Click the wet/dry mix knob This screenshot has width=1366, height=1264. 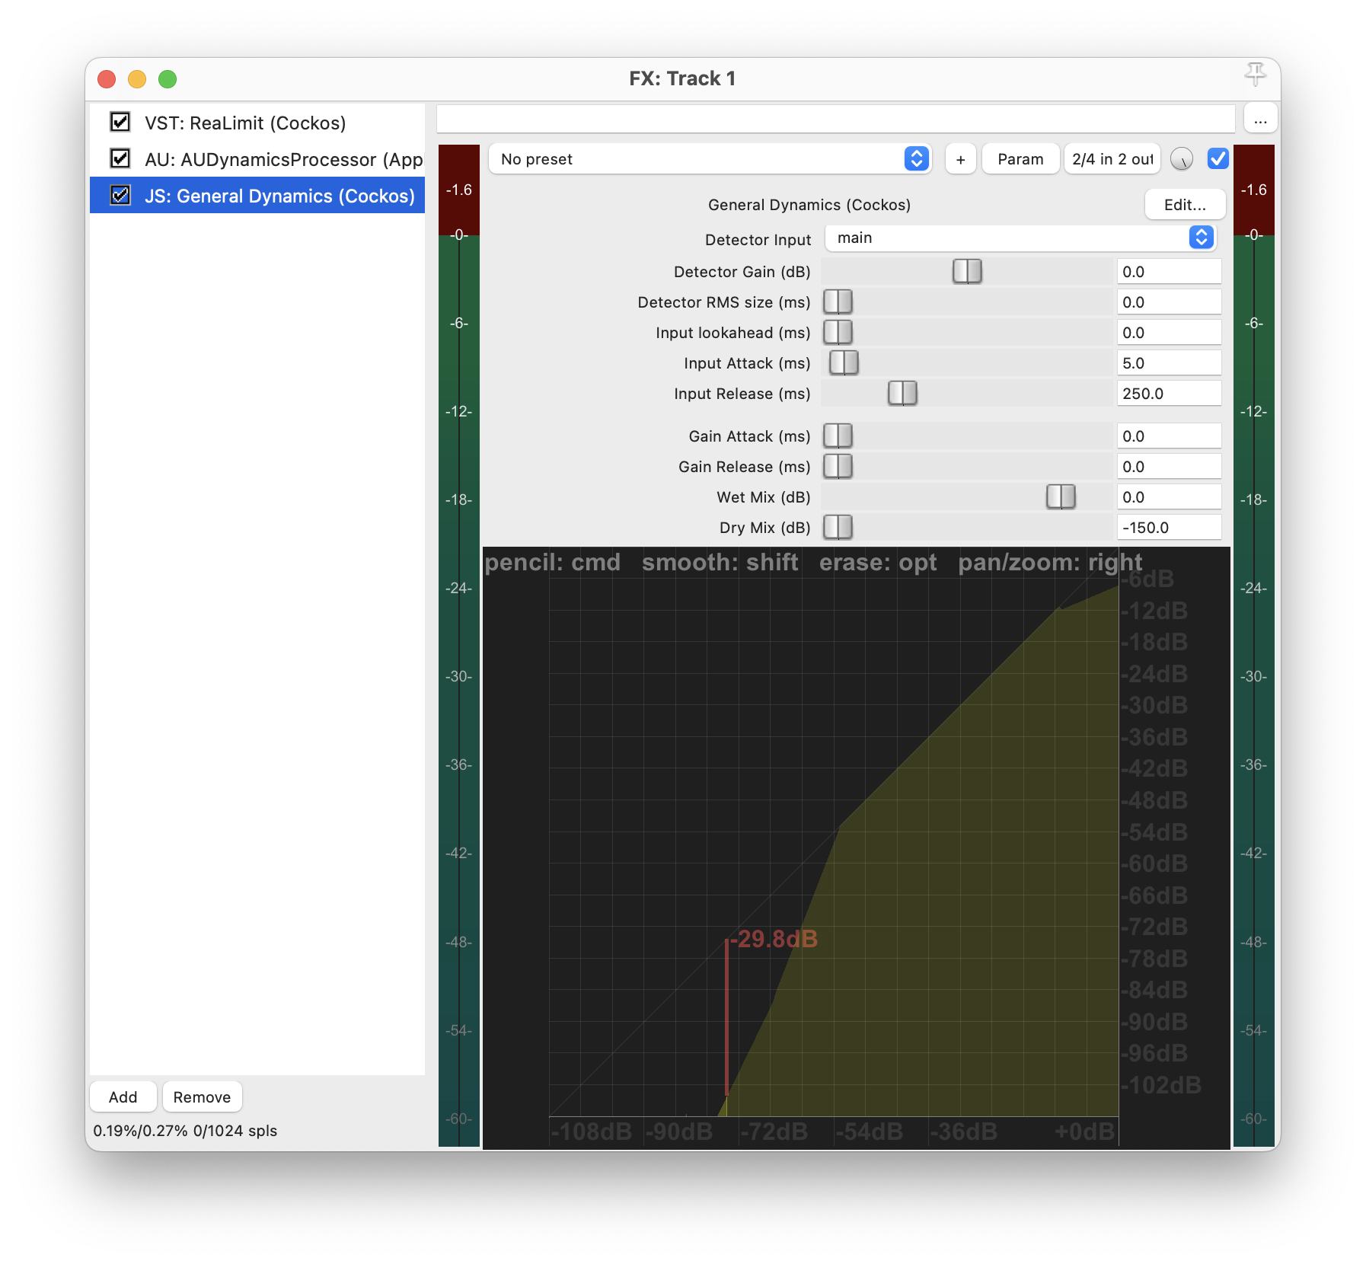1181,159
